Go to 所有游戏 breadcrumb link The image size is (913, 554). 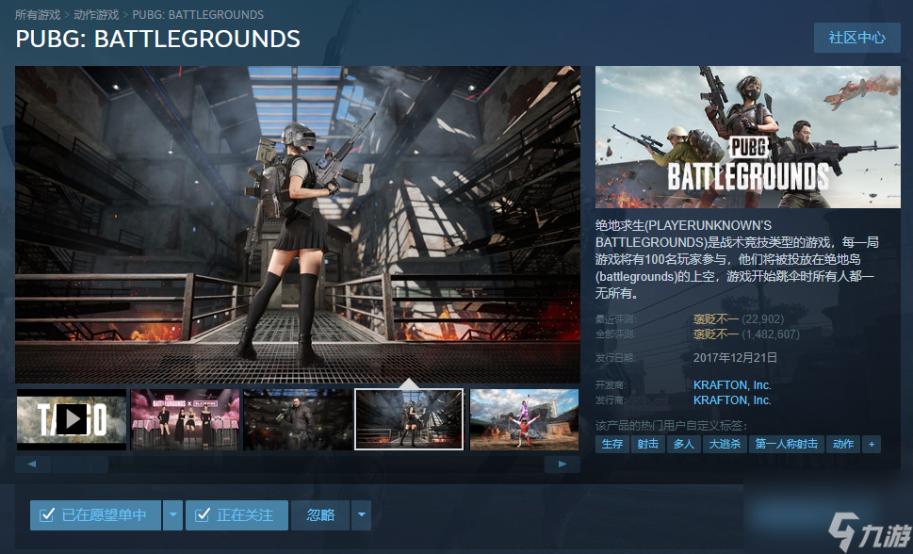point(38,14)
